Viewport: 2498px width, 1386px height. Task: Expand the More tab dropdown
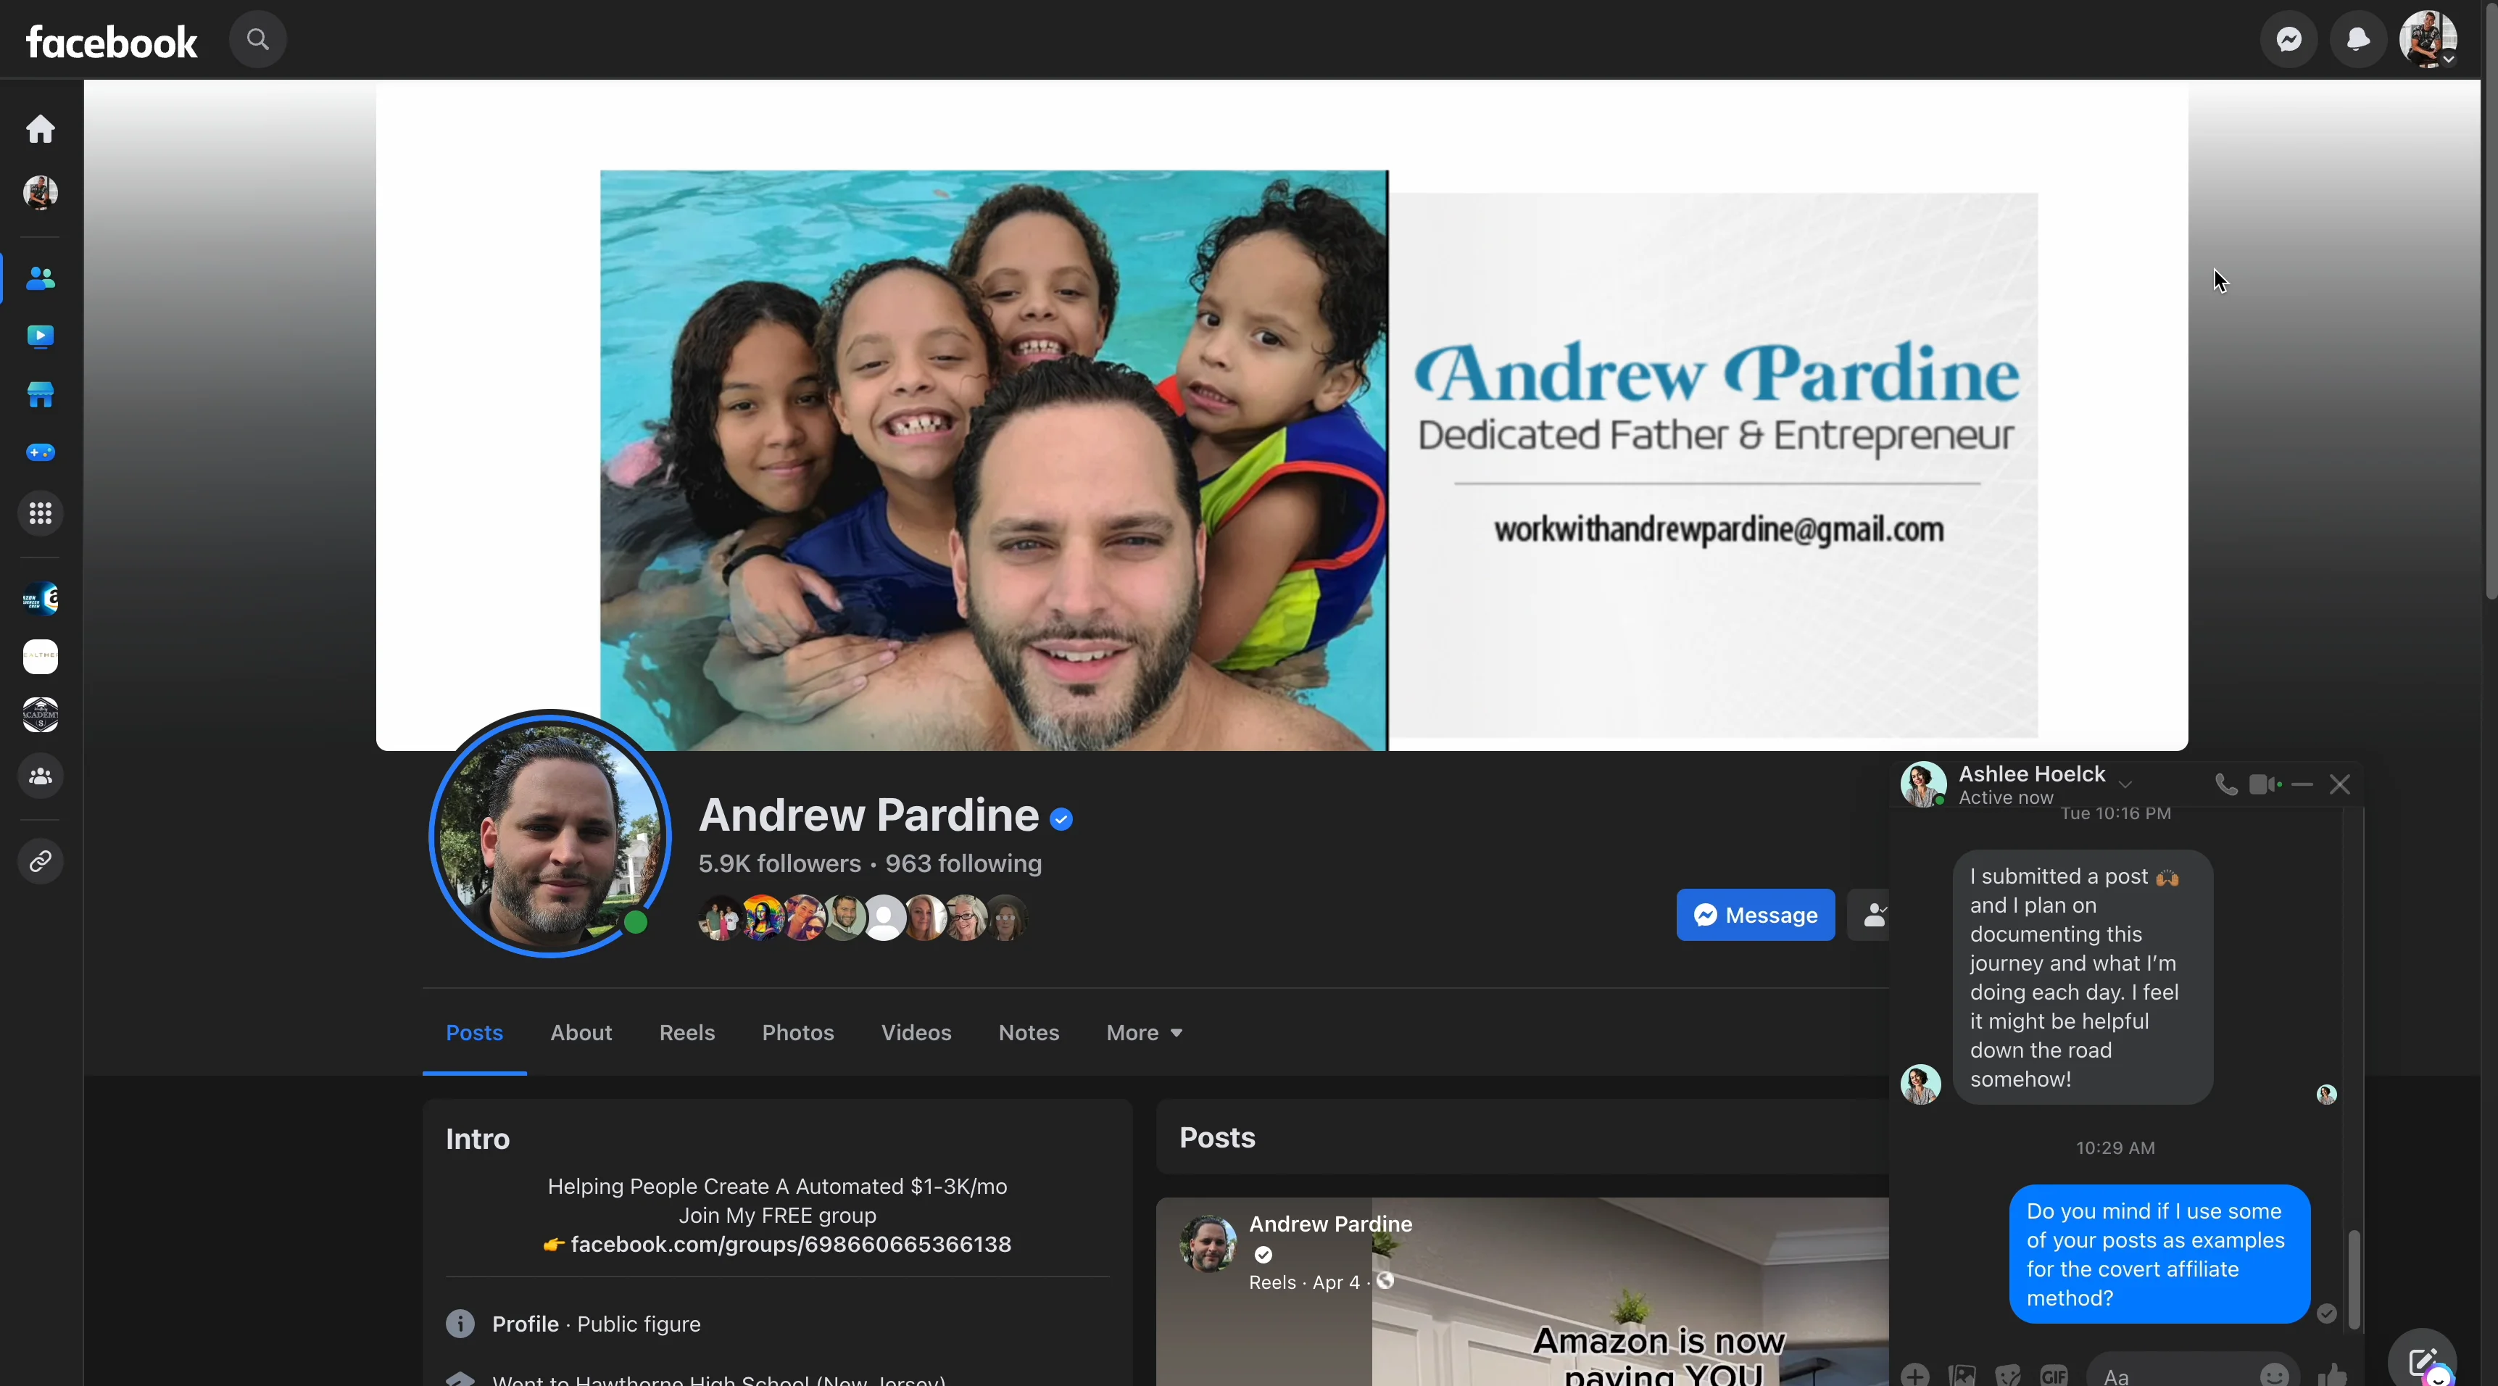[1145, 1033]
